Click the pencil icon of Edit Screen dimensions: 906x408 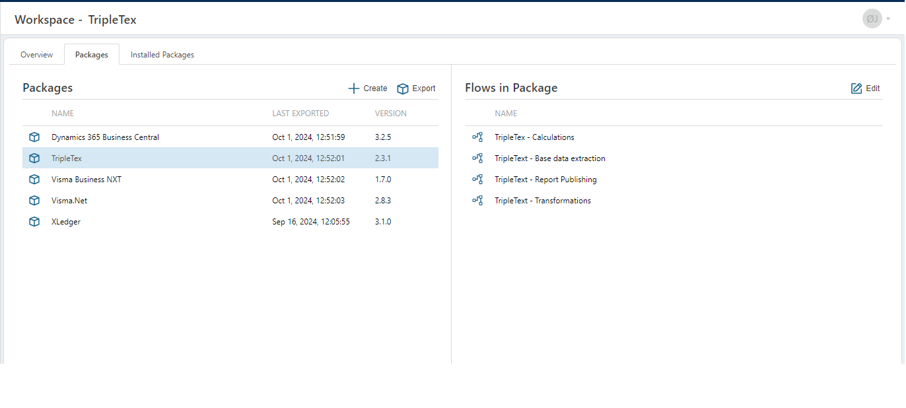point(856,88)
